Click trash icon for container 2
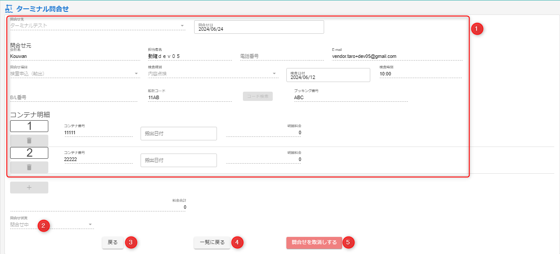The width and height of the screenshot is (560, 254). [29, 167]
